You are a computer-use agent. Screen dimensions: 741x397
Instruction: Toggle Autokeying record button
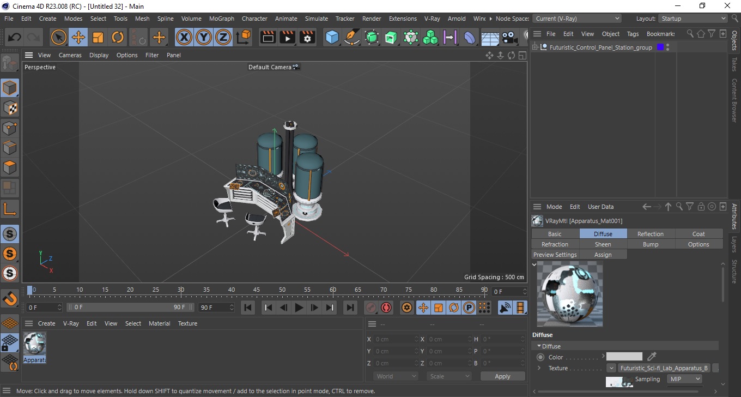pyautogui.click(x=386, y=308)
